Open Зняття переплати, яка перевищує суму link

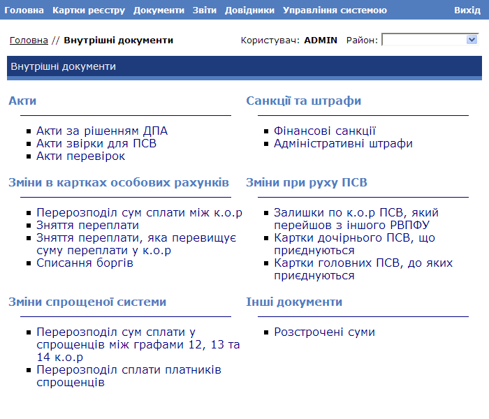[x=136, y=244]
